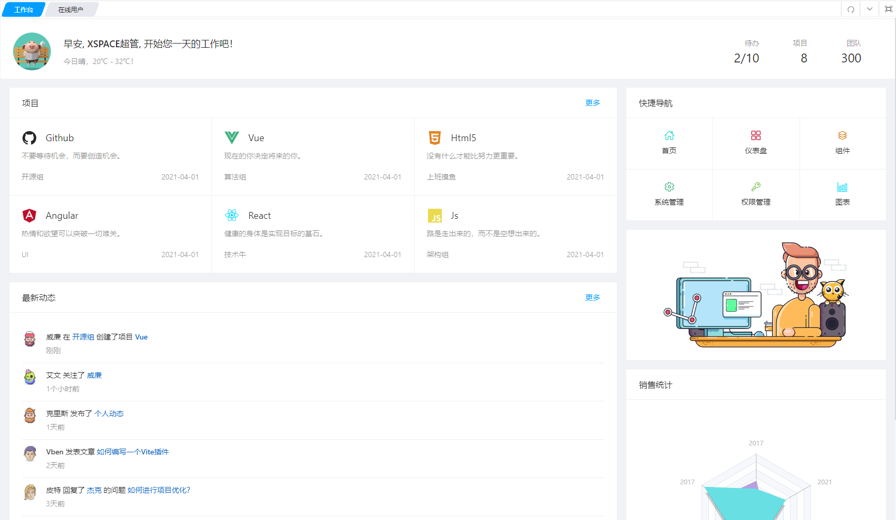Click the React project title
This screenshot has width=896, height=520.
click(260, 216)
